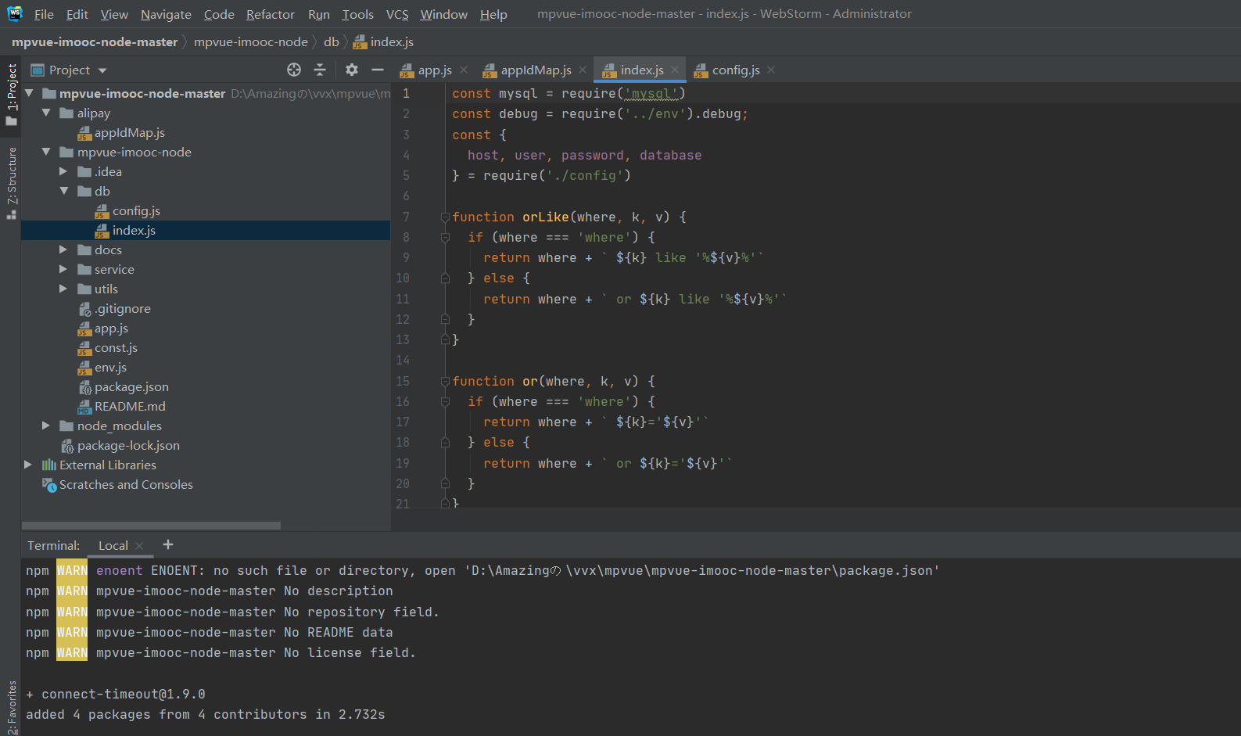1241x736 pixels.
Task: Expand the service folder
Action: (63, 269)
